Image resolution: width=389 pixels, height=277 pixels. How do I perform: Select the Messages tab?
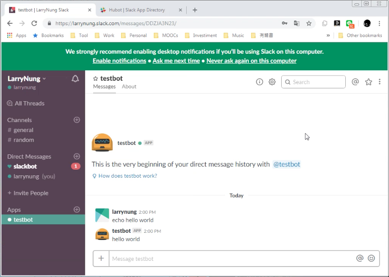pos(104,86)
